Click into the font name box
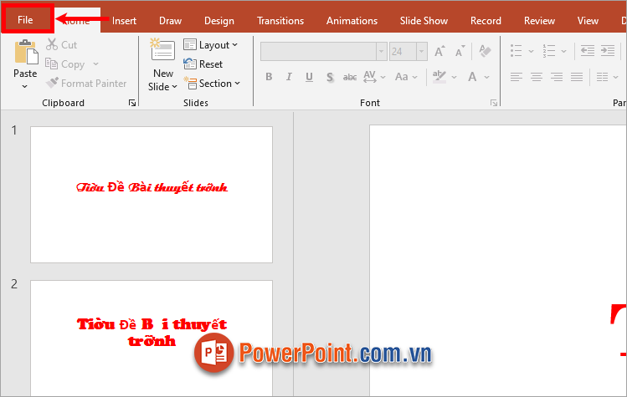The width and height of the screenshot is (627, 397). (318, 52)
